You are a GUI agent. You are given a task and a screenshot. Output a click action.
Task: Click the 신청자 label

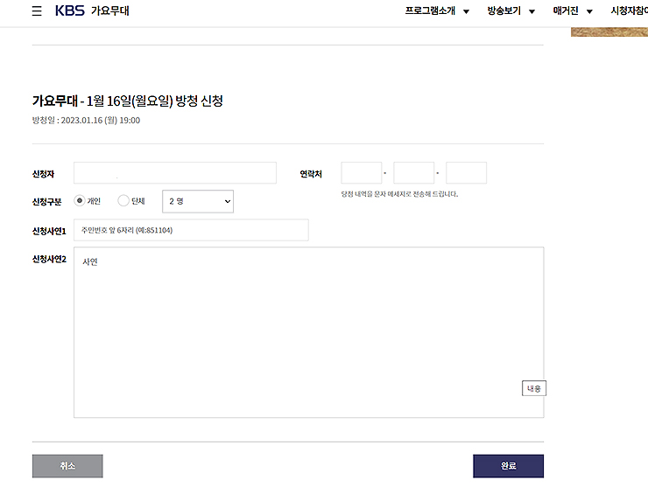pos(44,174)
